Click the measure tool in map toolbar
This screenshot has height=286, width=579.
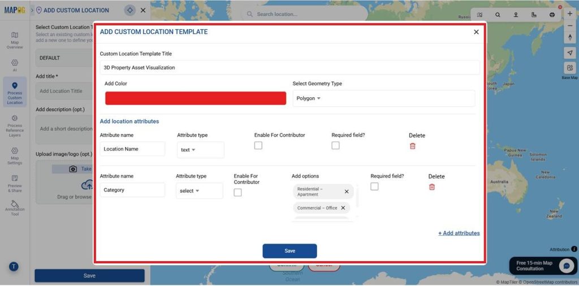click(534, 15)
